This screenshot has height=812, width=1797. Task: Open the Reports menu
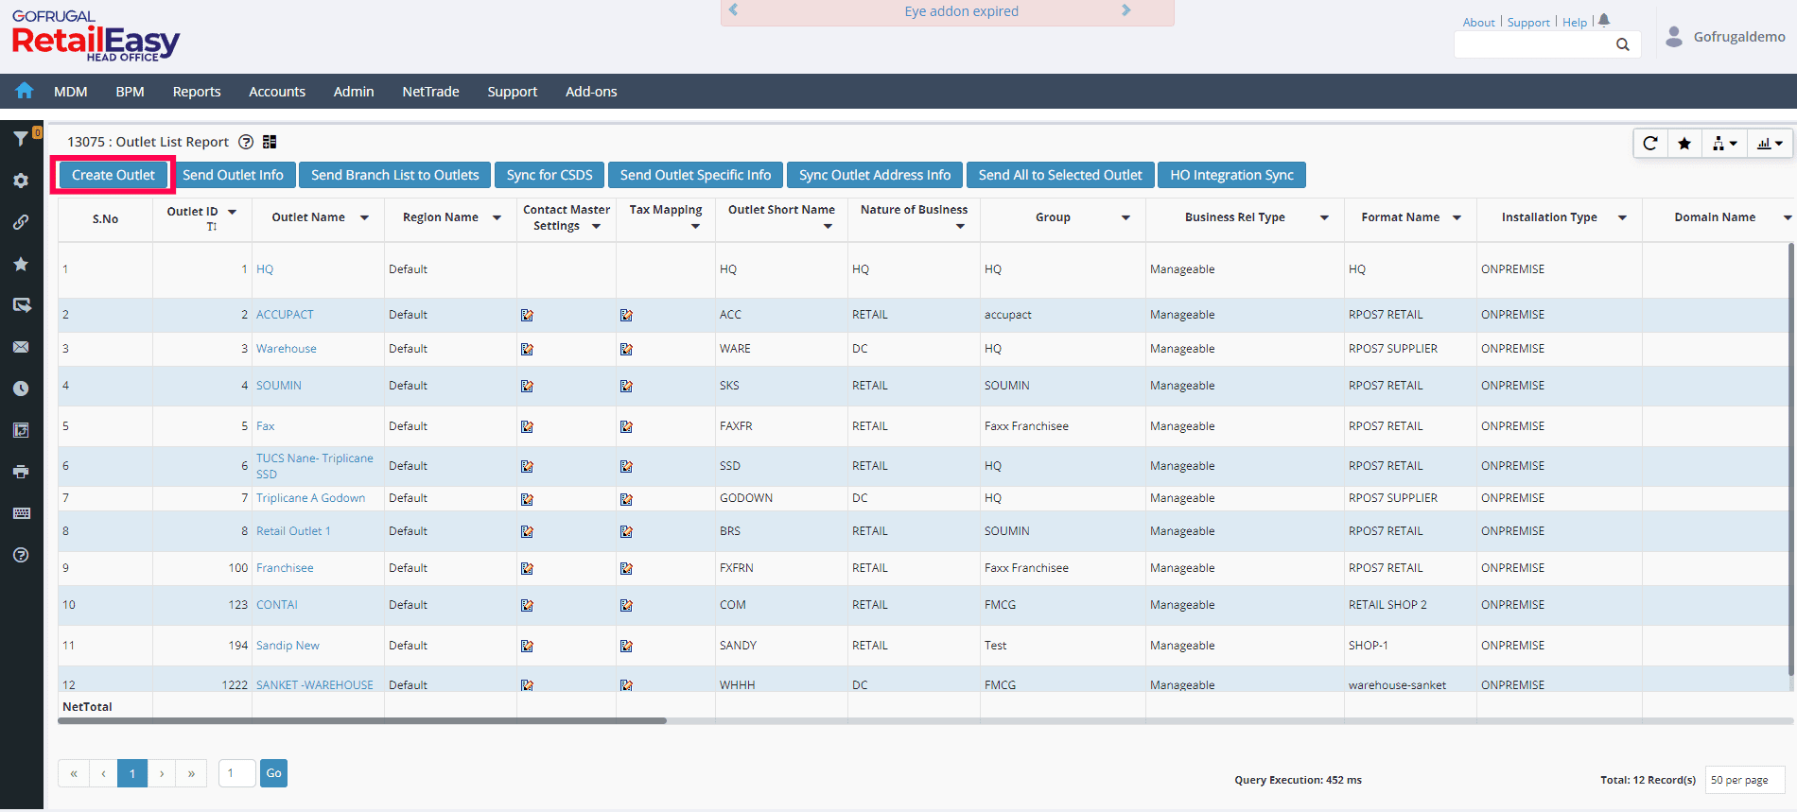click(197, 92)
